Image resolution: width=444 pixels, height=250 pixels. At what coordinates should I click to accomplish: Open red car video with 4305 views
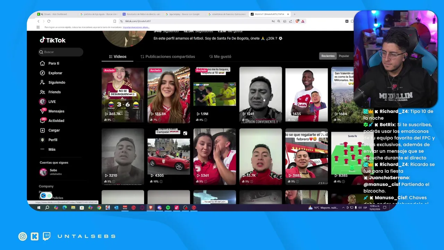(x=169, y=157)
